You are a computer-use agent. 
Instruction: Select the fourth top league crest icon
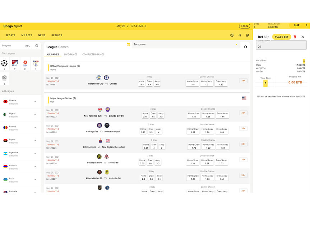click(36, 63)
